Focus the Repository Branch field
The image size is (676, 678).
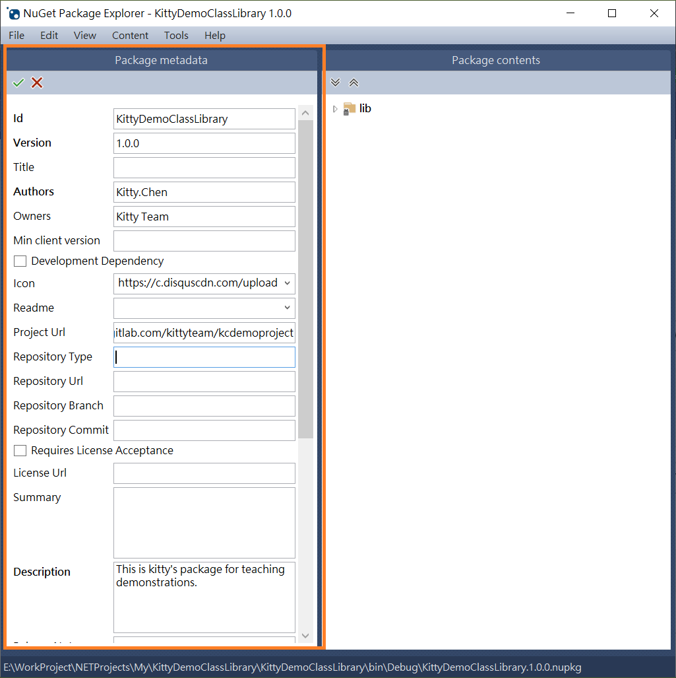tap(204, 406)
